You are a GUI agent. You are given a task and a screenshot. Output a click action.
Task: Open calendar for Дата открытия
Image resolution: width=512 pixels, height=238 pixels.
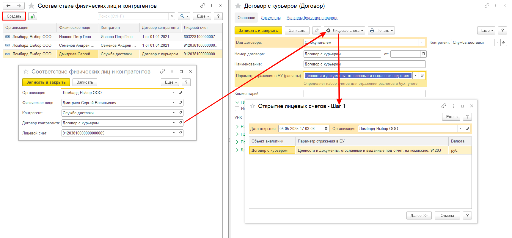[326, 129]
